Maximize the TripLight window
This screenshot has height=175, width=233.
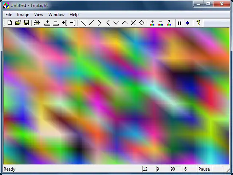208,4
